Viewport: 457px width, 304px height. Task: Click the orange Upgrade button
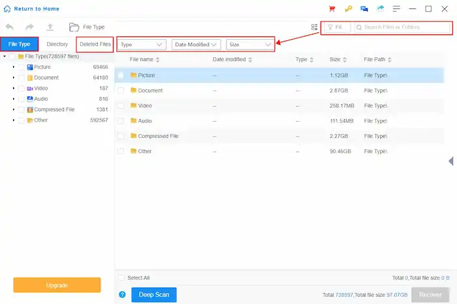pos(57,285)
